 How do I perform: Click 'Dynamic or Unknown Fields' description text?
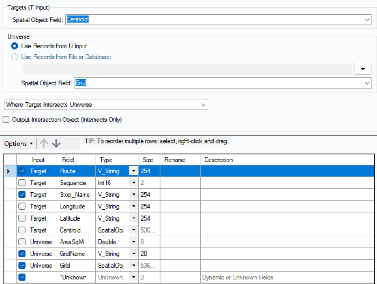click(x=238, y=277)
